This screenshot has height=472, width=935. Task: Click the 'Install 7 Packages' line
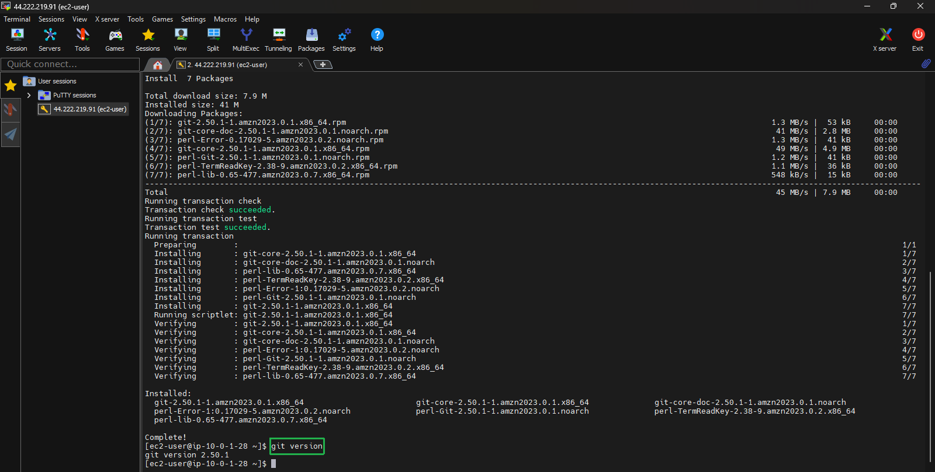coord(189,79)
